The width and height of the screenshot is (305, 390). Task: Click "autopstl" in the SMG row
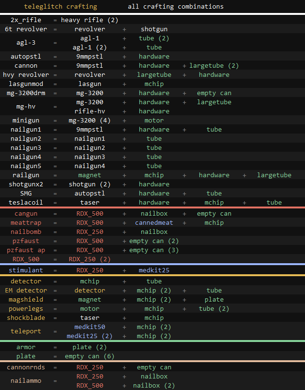(x=89, y=193)
